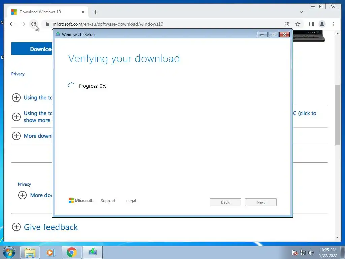Screen dimensions: 345x259
Task: Switch to Chrome from taskbar
Action: (x=71, y=252)
